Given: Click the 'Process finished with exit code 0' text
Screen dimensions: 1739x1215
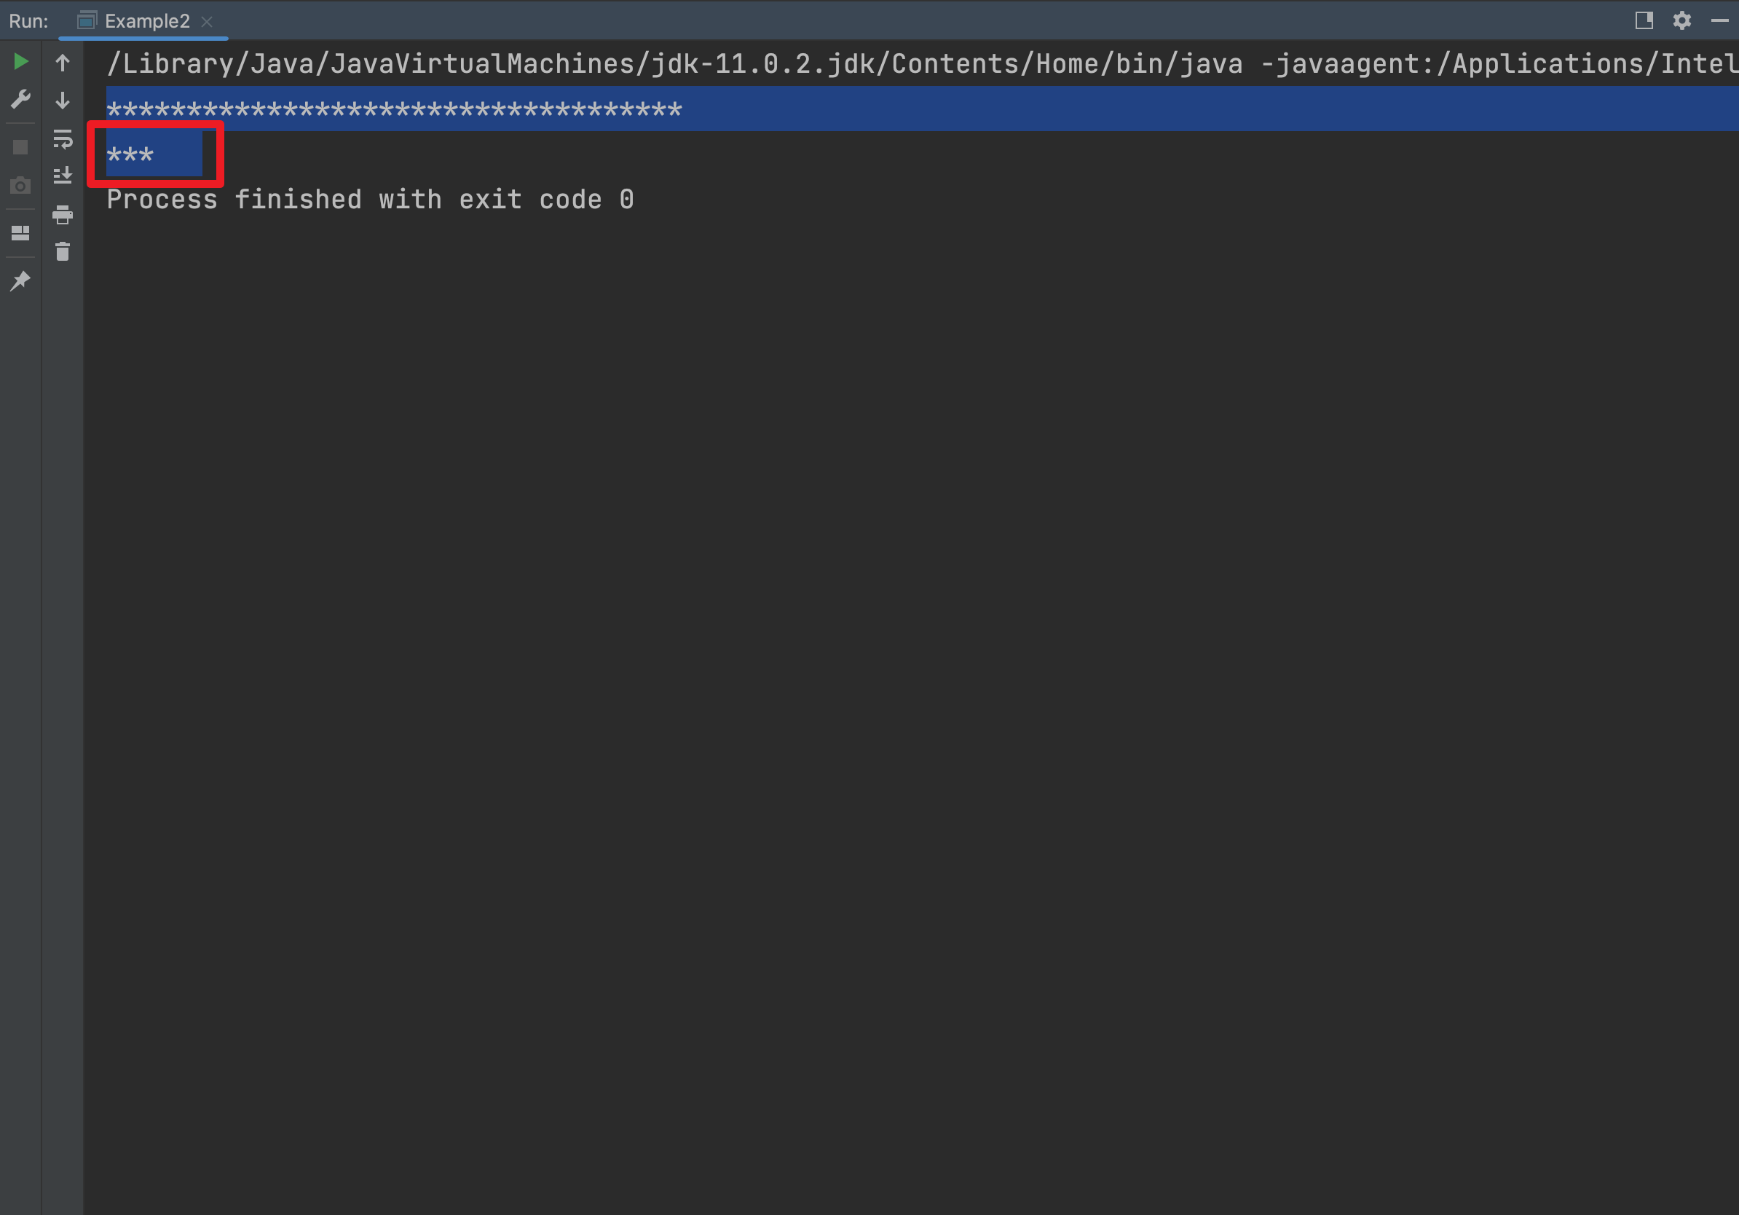Looking at the screenshot, I should tap(370, 200).
